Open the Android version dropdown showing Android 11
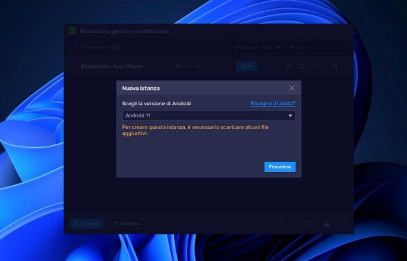 click(208, 115)
